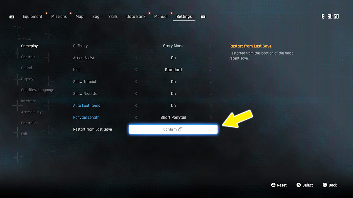
Task: Switch Show Records using right chevron
Action: click(210, 94)
